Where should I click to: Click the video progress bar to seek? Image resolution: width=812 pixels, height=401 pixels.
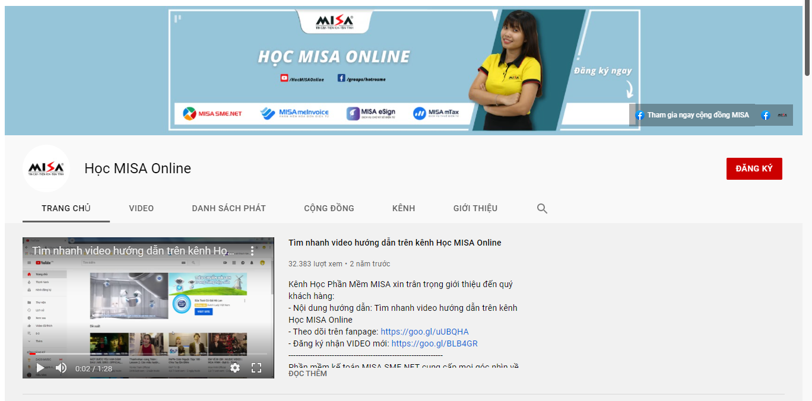pyautogui.click(x=148, y=354)
